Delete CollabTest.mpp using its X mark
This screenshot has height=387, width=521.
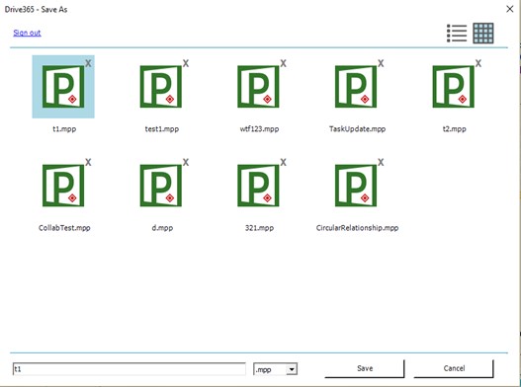tap(88, 162)
